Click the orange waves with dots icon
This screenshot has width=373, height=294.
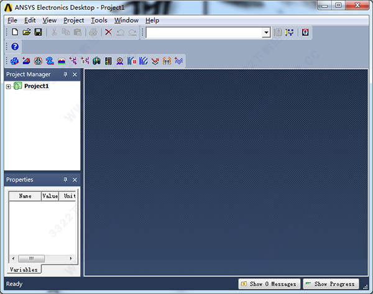[167, 61]
